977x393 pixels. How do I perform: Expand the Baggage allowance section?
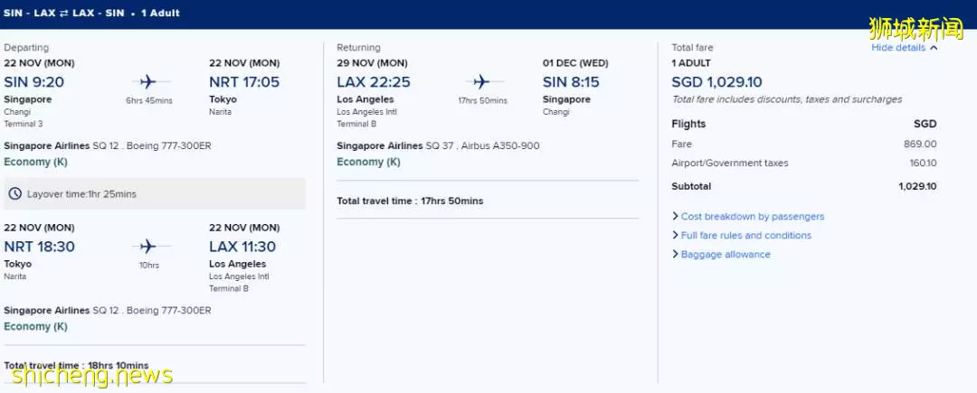[x=721, y=255]
